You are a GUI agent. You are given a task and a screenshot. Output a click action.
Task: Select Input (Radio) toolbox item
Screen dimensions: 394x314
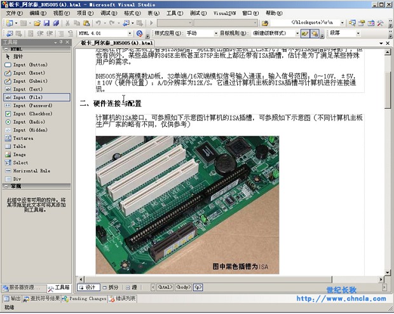tap(37, 122)
